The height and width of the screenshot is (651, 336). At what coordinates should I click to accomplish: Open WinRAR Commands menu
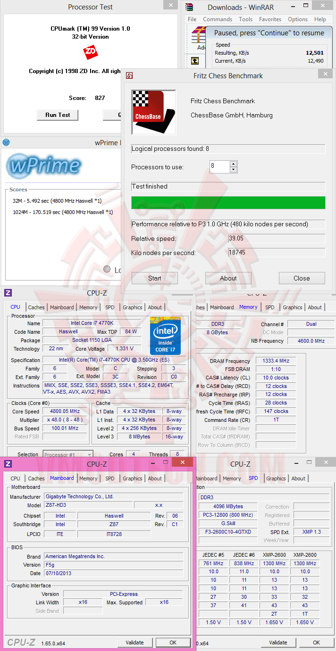coord(218,19)
